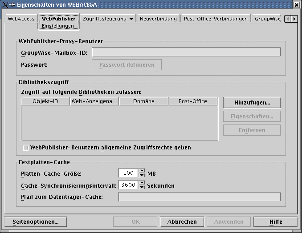The image size is (302, 233).
Task: Increase Platten-Cache-Größe with up arrow
Action: click(x=142, y=170)
